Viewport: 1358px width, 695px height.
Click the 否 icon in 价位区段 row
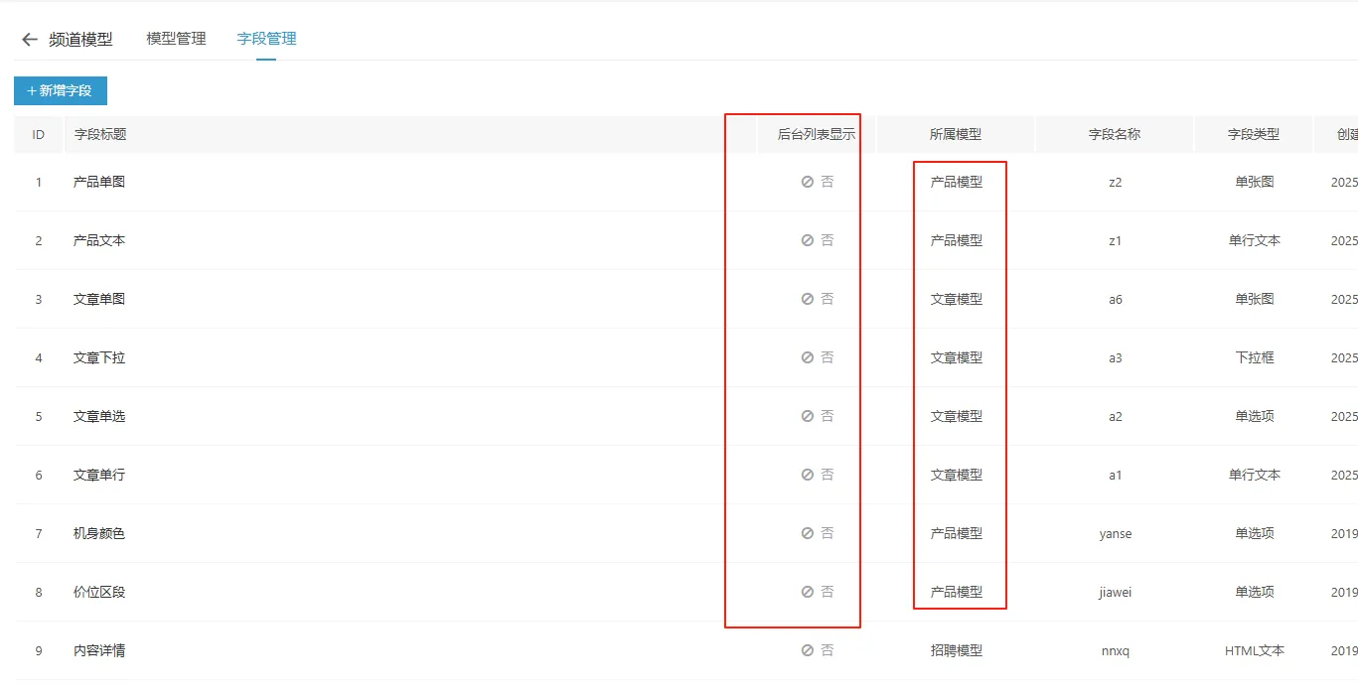coord(809,592)
